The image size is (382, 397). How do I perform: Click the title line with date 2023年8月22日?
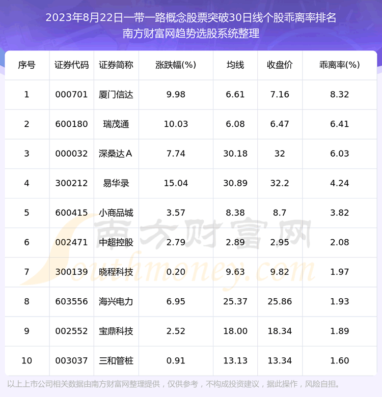point(191,18)
